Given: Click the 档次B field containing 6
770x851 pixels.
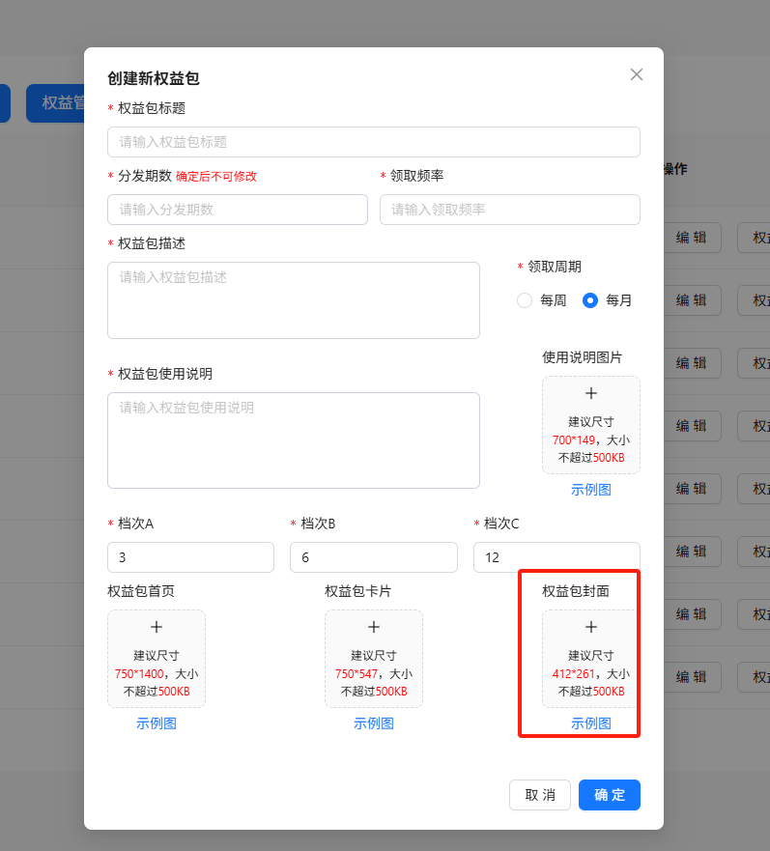Looking at the screenshot, I should [373, 557].
